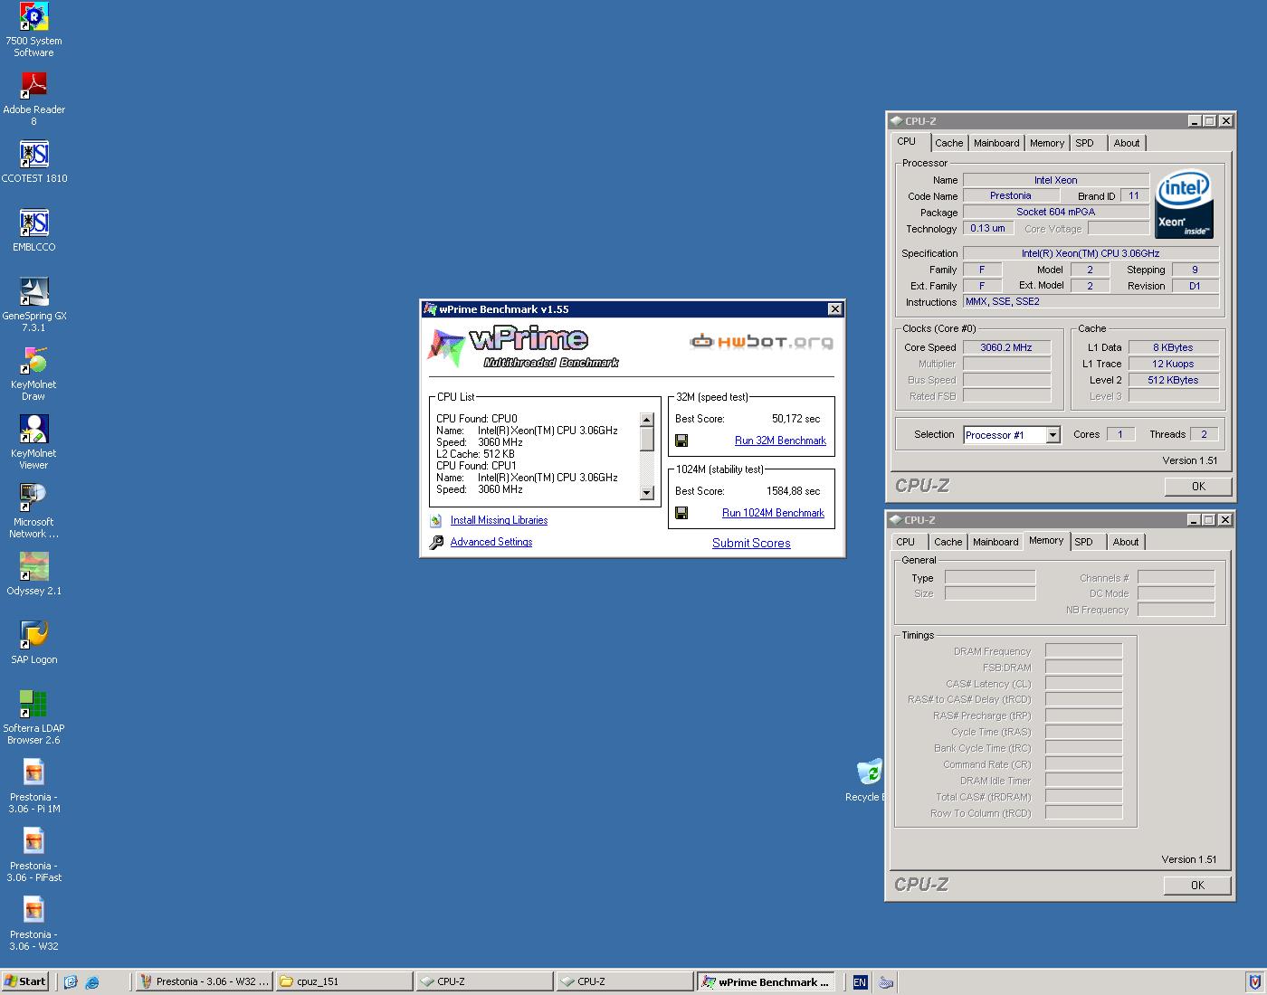The image size is (1267, 995).
Task: Select the Softerra LDAP Browser 2.6 icon
Action: (x=33, y=717)
